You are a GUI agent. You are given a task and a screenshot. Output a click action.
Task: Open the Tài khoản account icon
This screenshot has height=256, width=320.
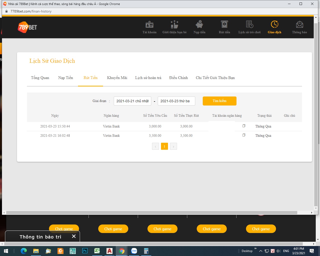pos(149,25)
